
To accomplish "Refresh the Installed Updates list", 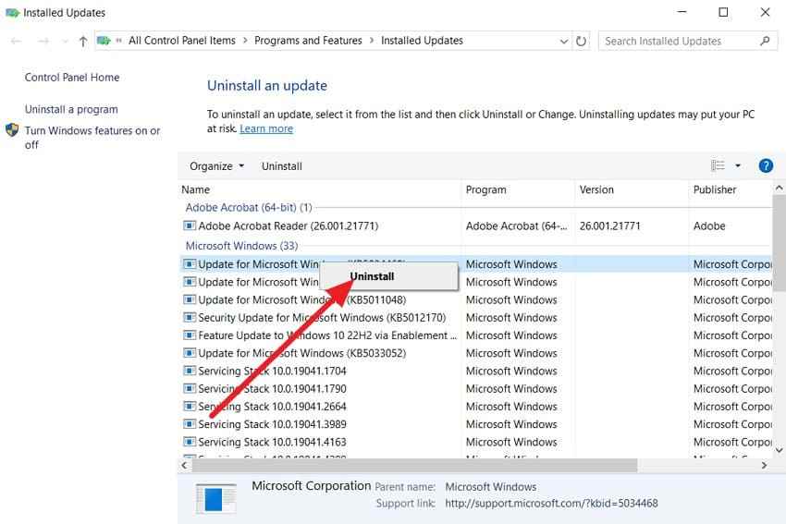I will click(581, 41).
